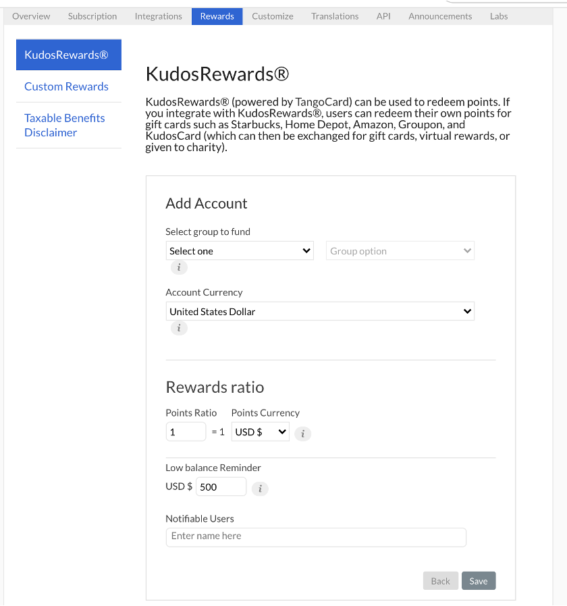Viewport: 567px width, 606px height.
Task: Go to the API tab
Action: coord(383,16)
